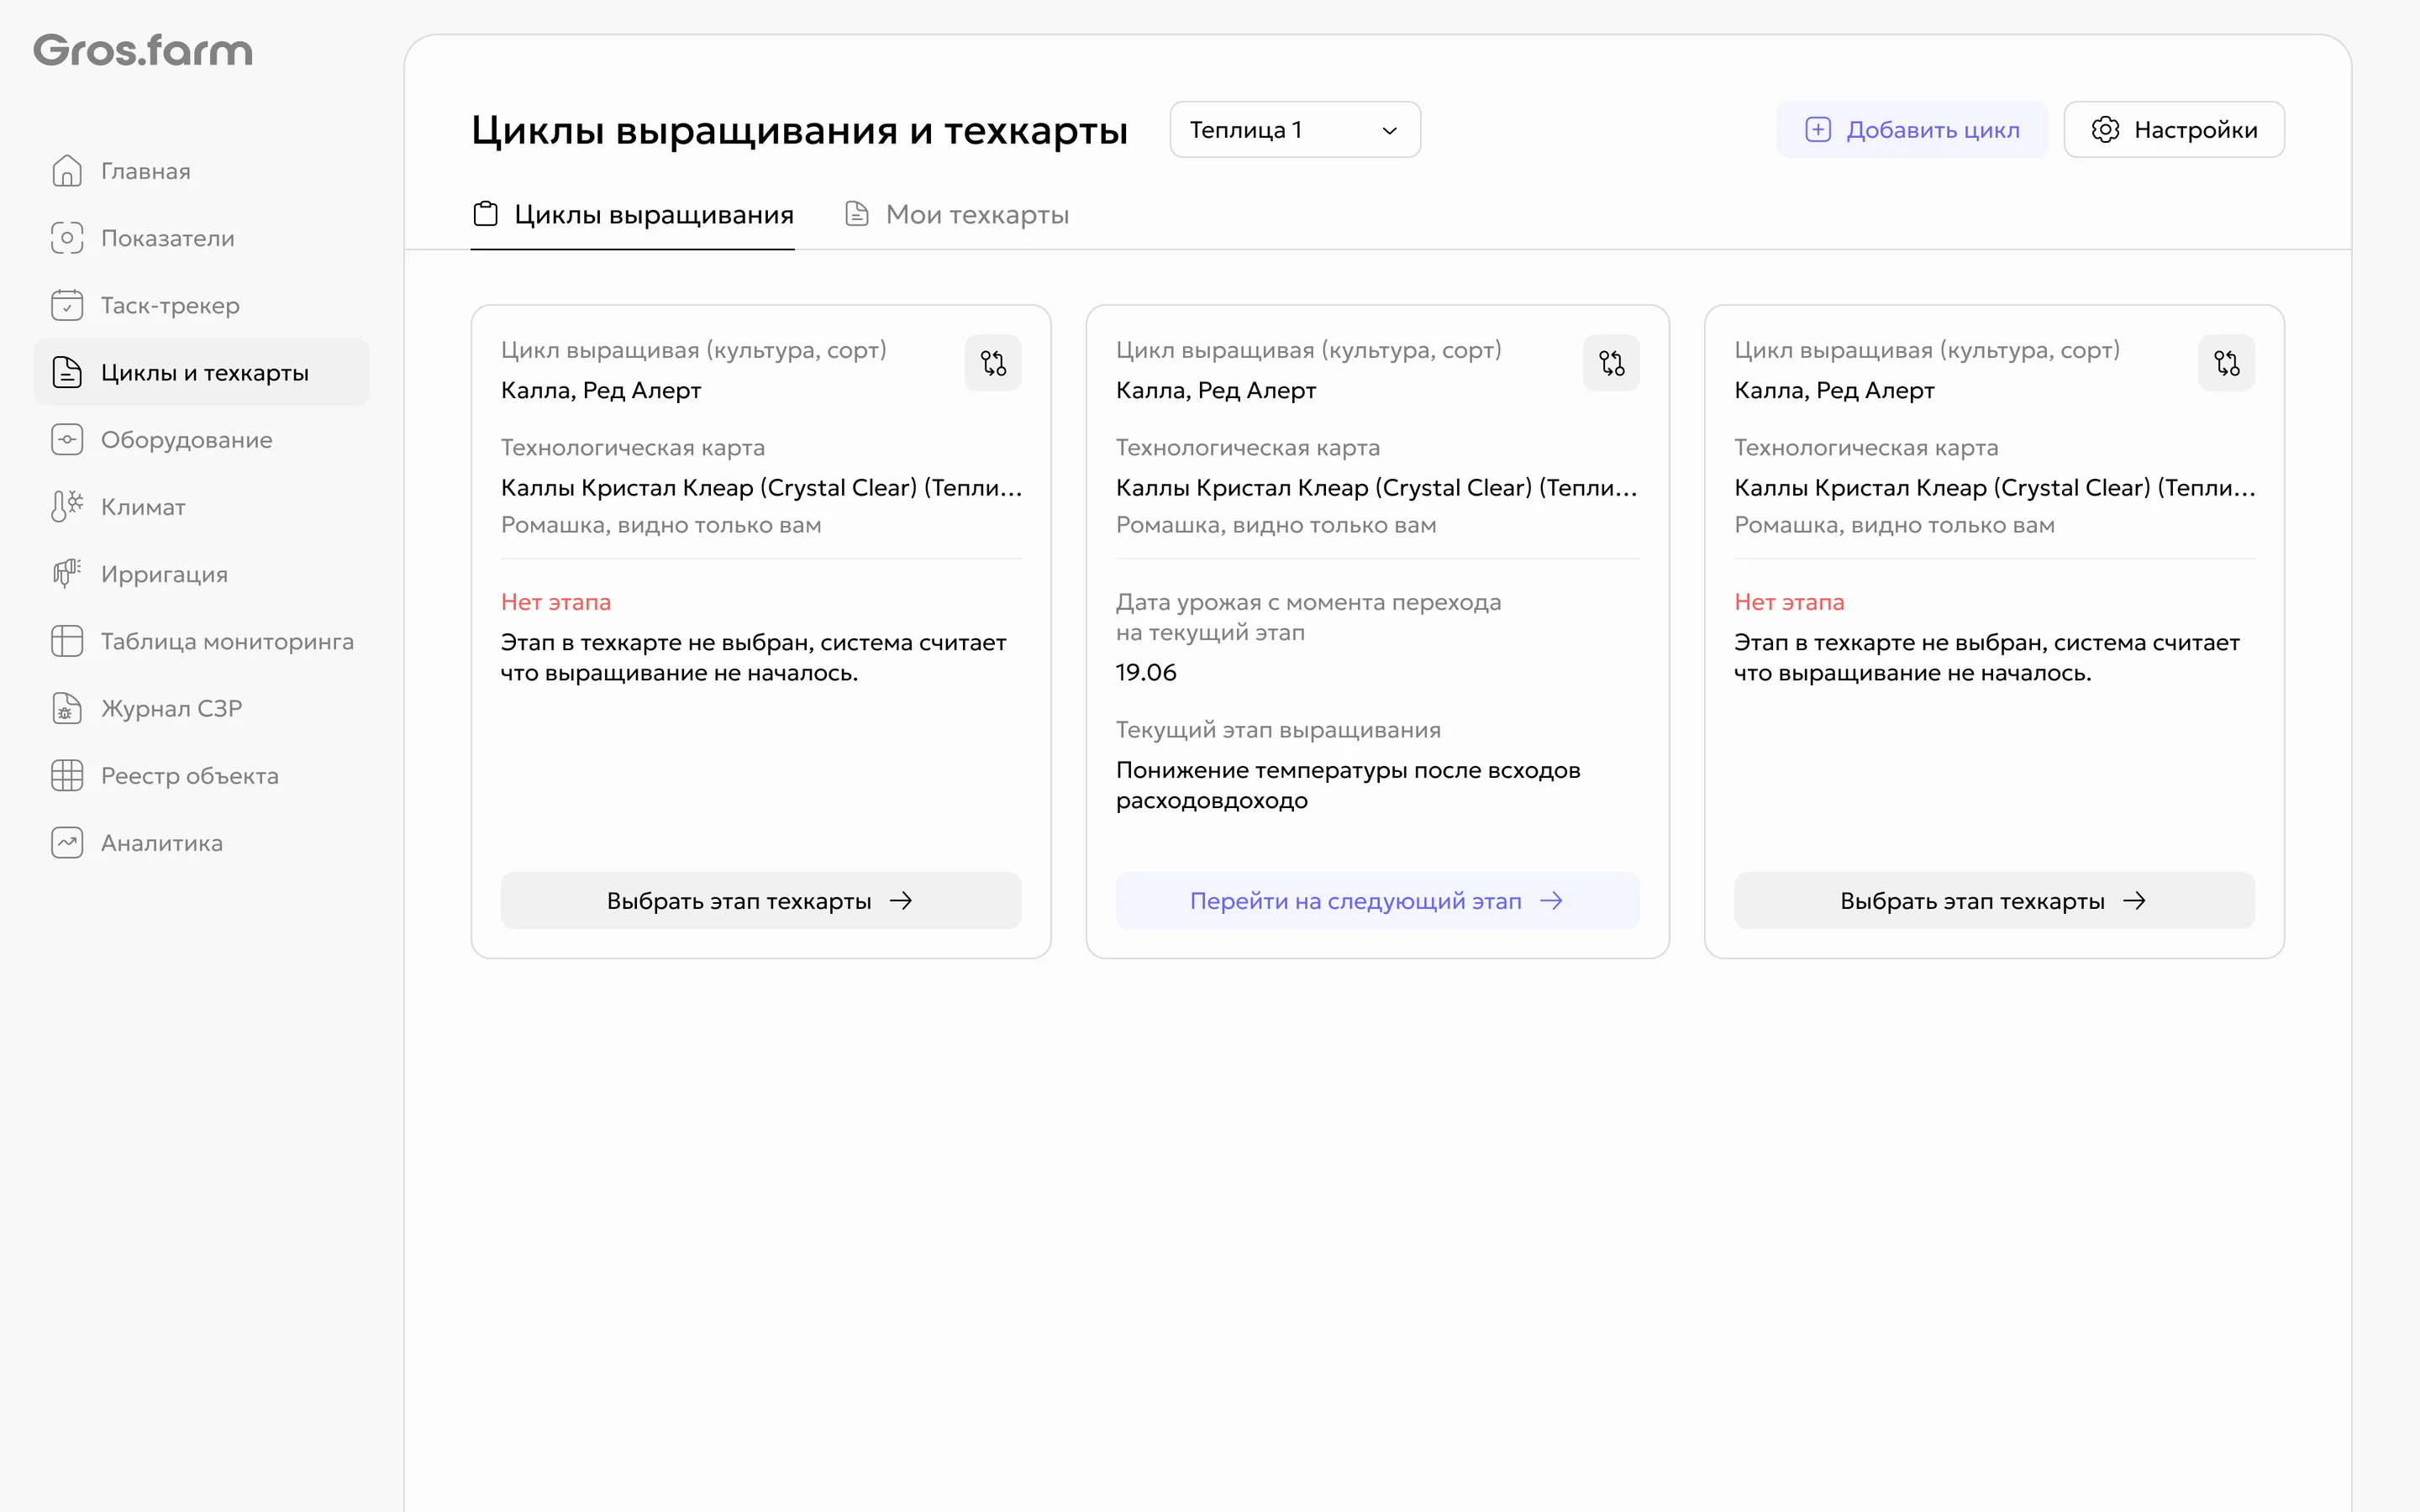Click the Журнал СЗР bug-document icon
Image resolution: width=2420 pixels, height=1512 pixels.
pyautogui.click(x=67, y=708)
